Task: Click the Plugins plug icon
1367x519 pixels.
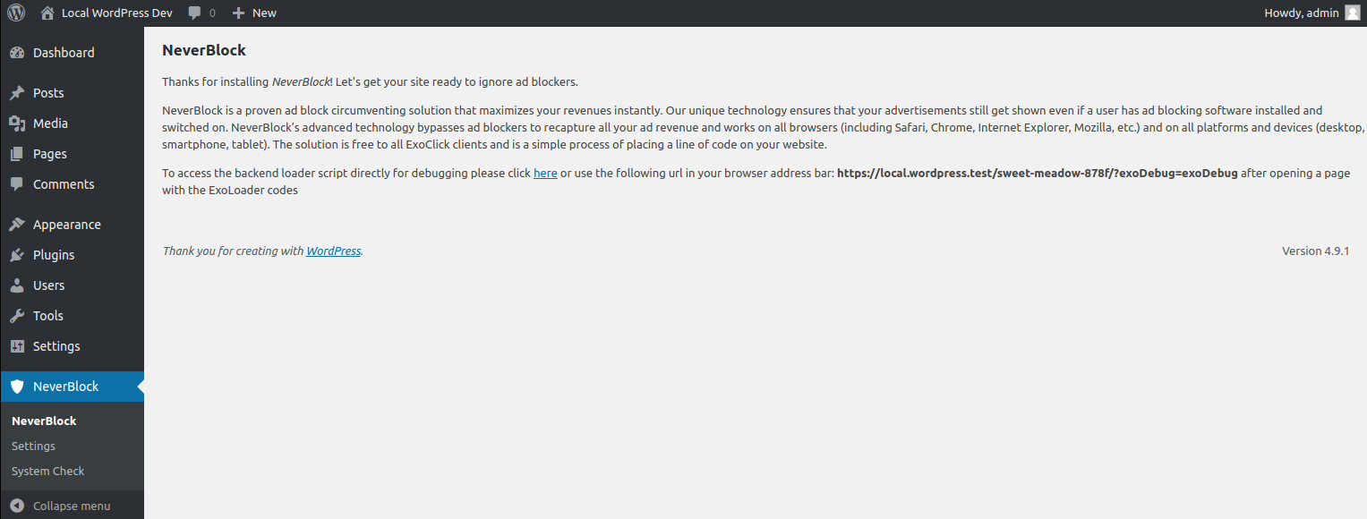Action: [17, 255]
